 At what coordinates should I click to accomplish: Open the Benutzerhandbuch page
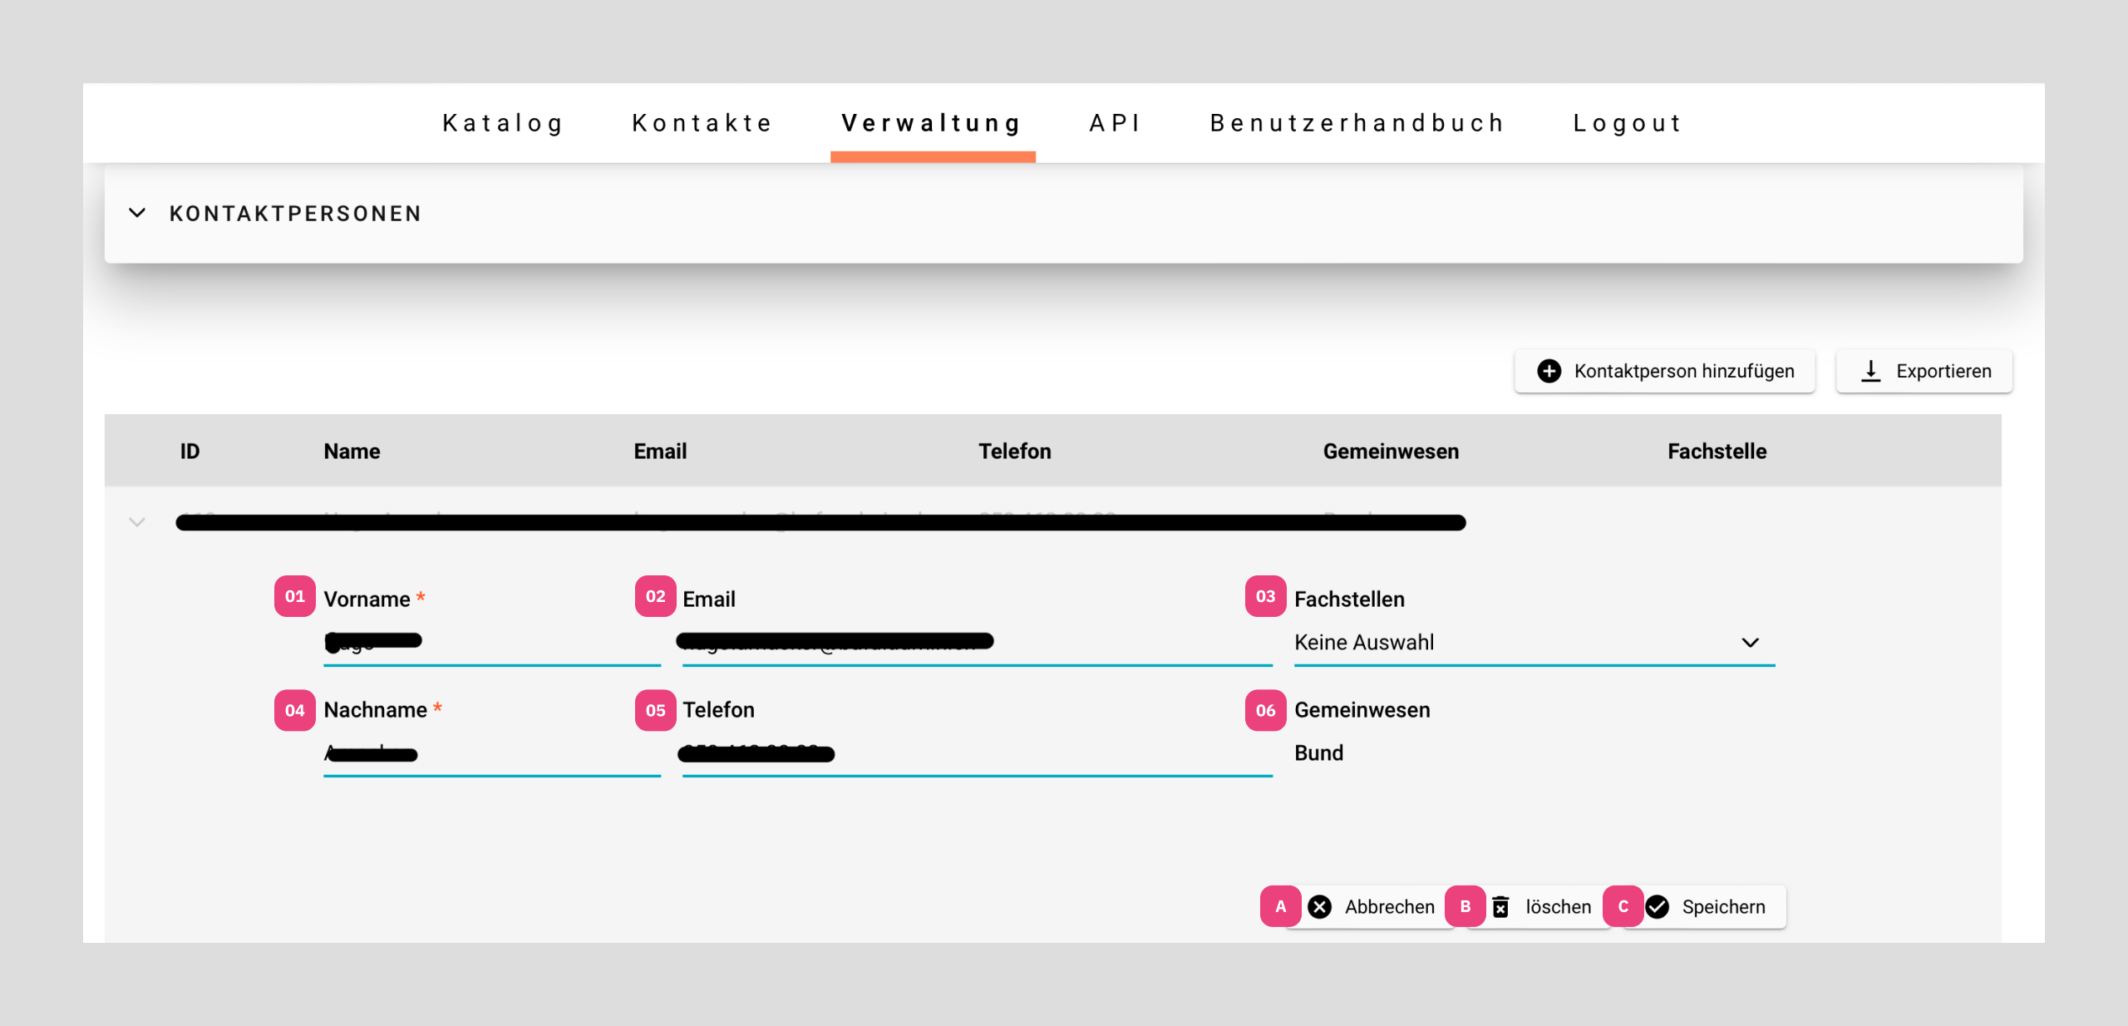click(1357, 123)
